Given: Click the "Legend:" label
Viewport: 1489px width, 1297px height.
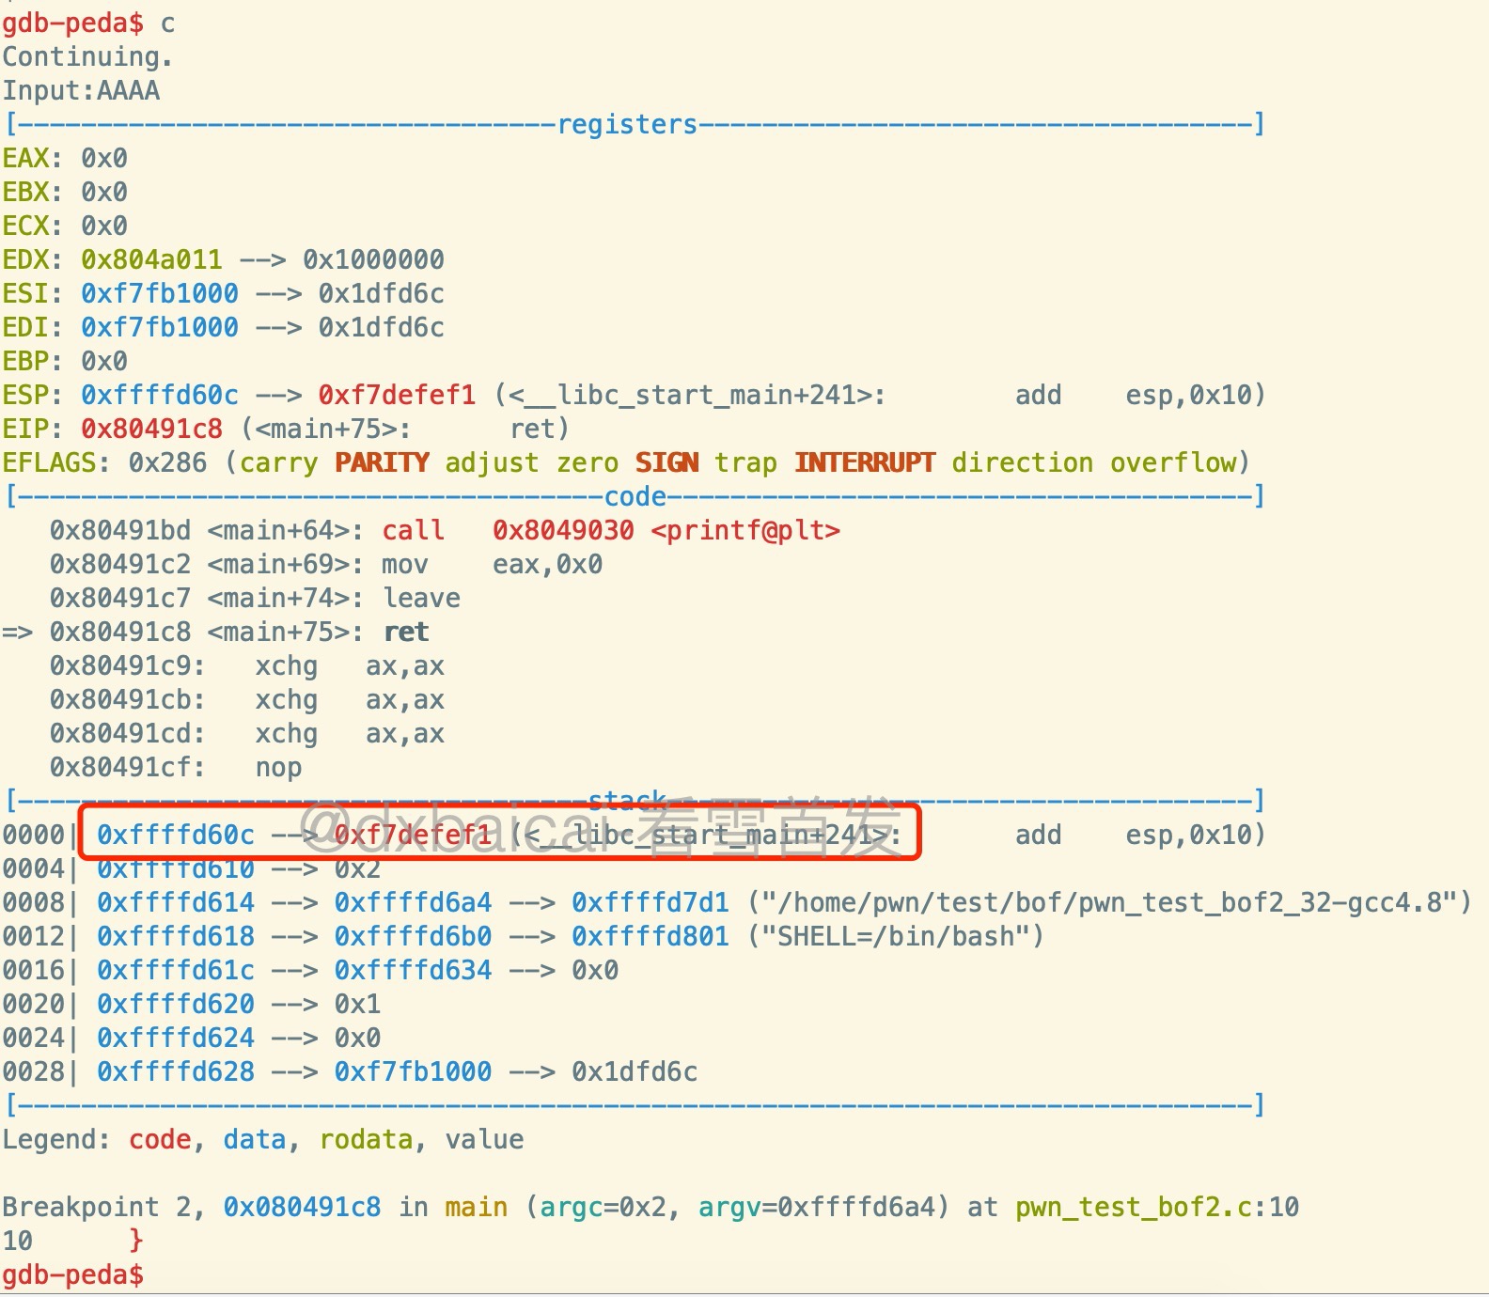Looking at the screenshot, I should pos(56,1140).
